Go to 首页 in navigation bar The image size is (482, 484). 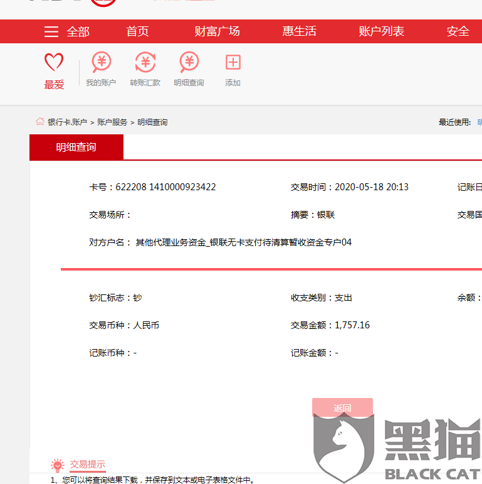coord(137,31)
